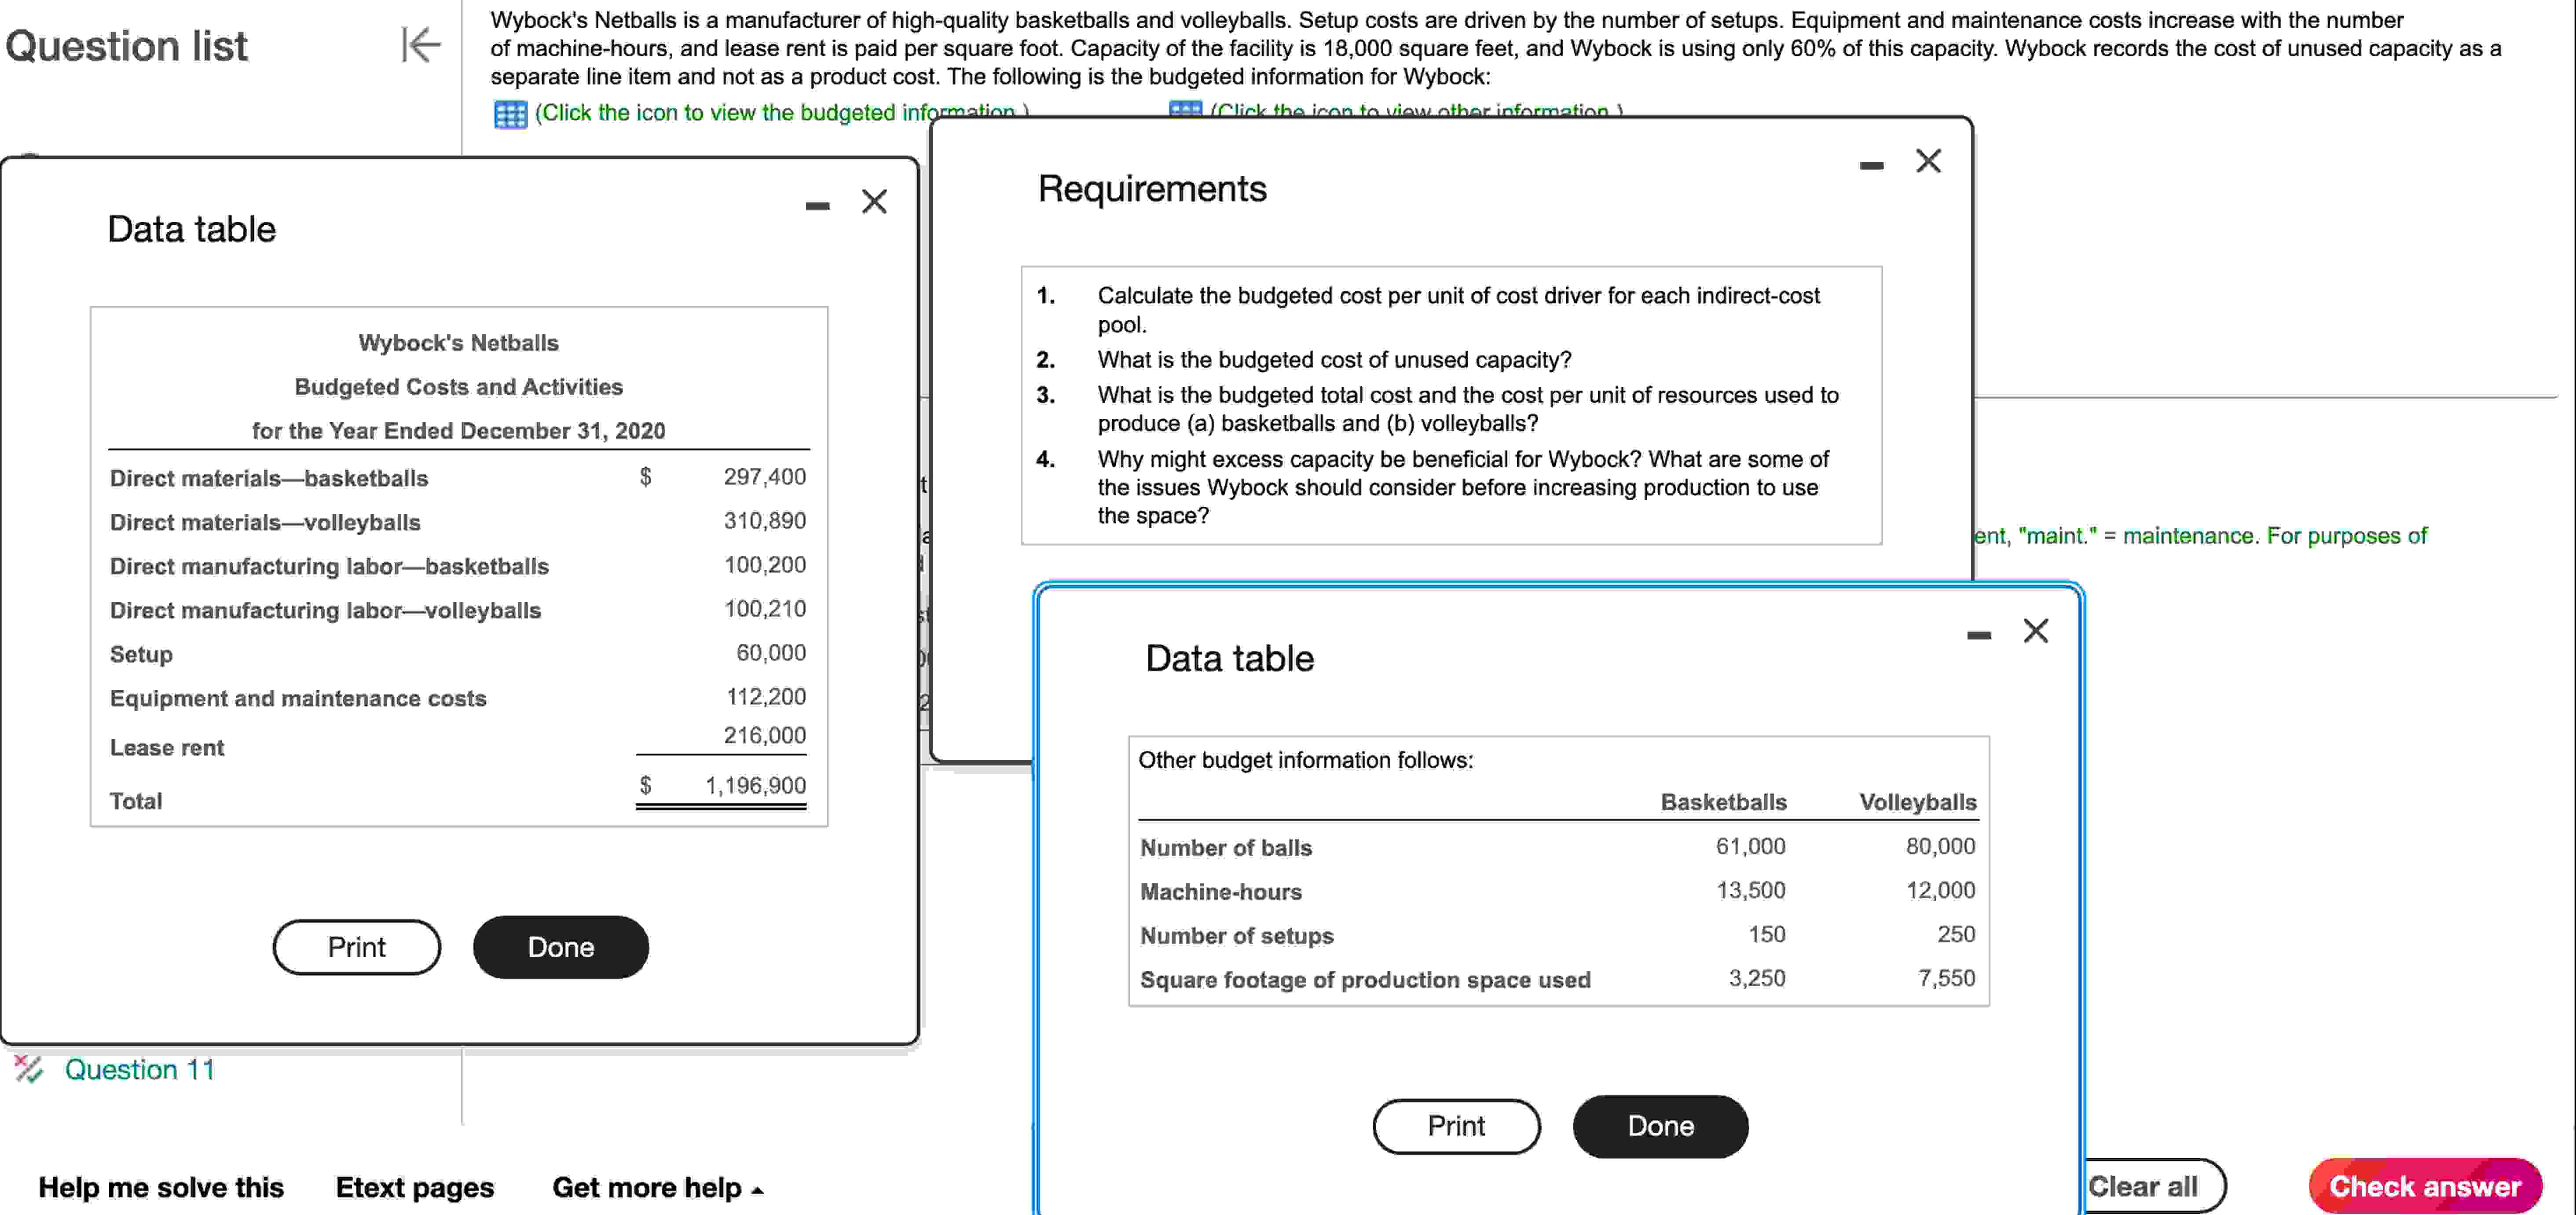The height and width of the screenshot is (1215, 2576).
Task: Close the other budget Data table window
Action: [x=2036, y=631]
